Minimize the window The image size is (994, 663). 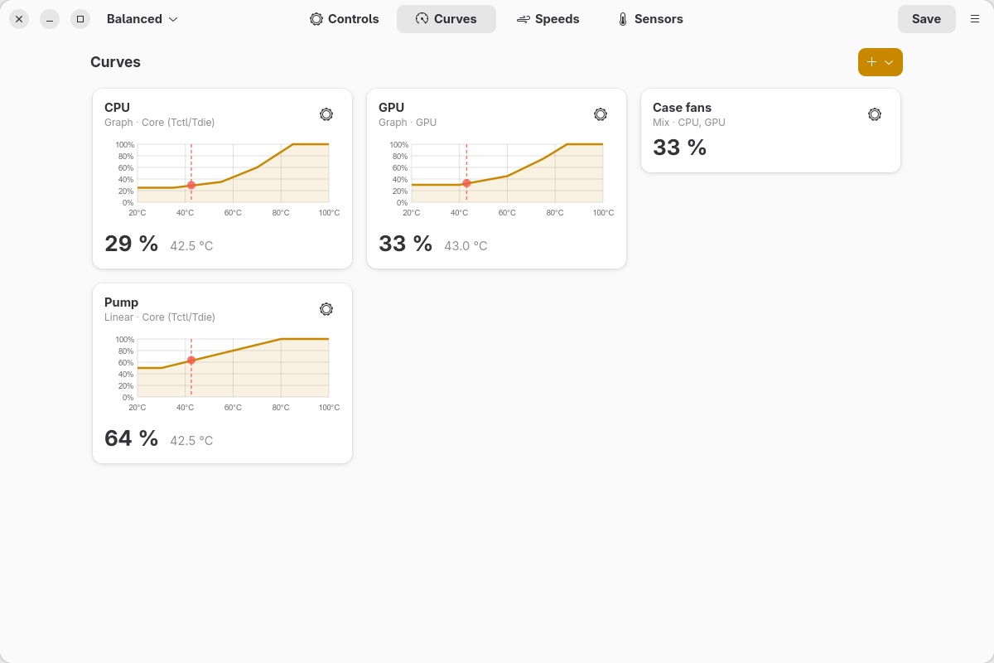pos(50,19)
